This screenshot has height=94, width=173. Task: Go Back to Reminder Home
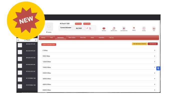(49, 45)
